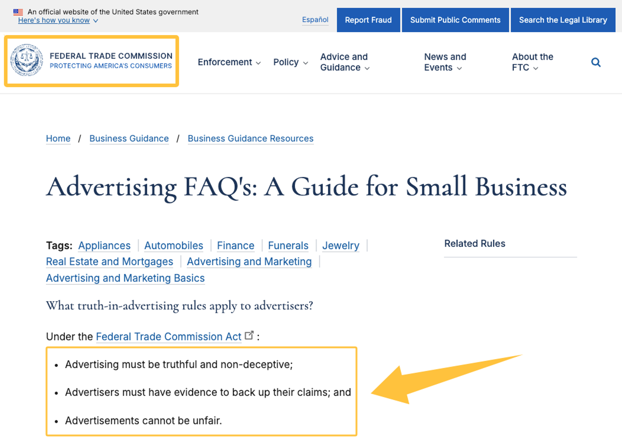Screen dimensions: 622x440
Task: Open Advice and Guidance menu
Action: 345,62
